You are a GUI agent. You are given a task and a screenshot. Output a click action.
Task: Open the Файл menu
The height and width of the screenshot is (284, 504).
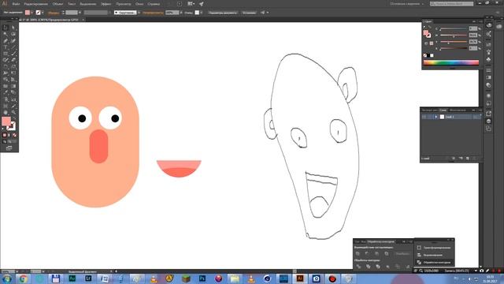coord(16,4)
